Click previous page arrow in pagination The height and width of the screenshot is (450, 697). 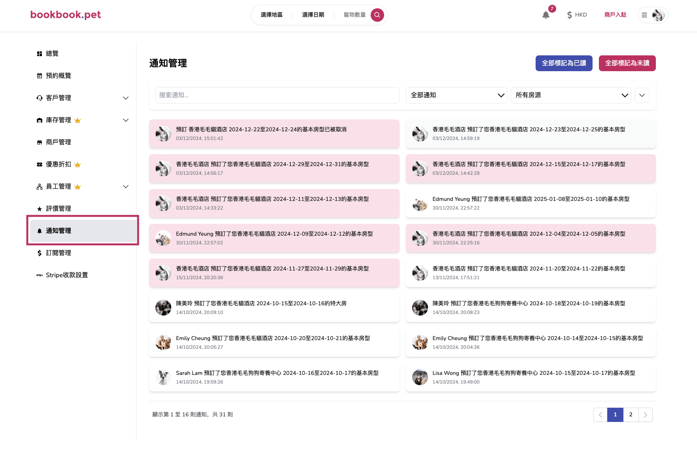click(x=600, y=415)
